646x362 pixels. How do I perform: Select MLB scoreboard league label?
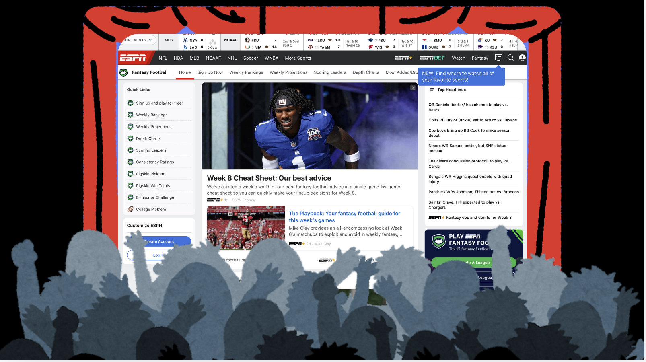pos(169,40)
